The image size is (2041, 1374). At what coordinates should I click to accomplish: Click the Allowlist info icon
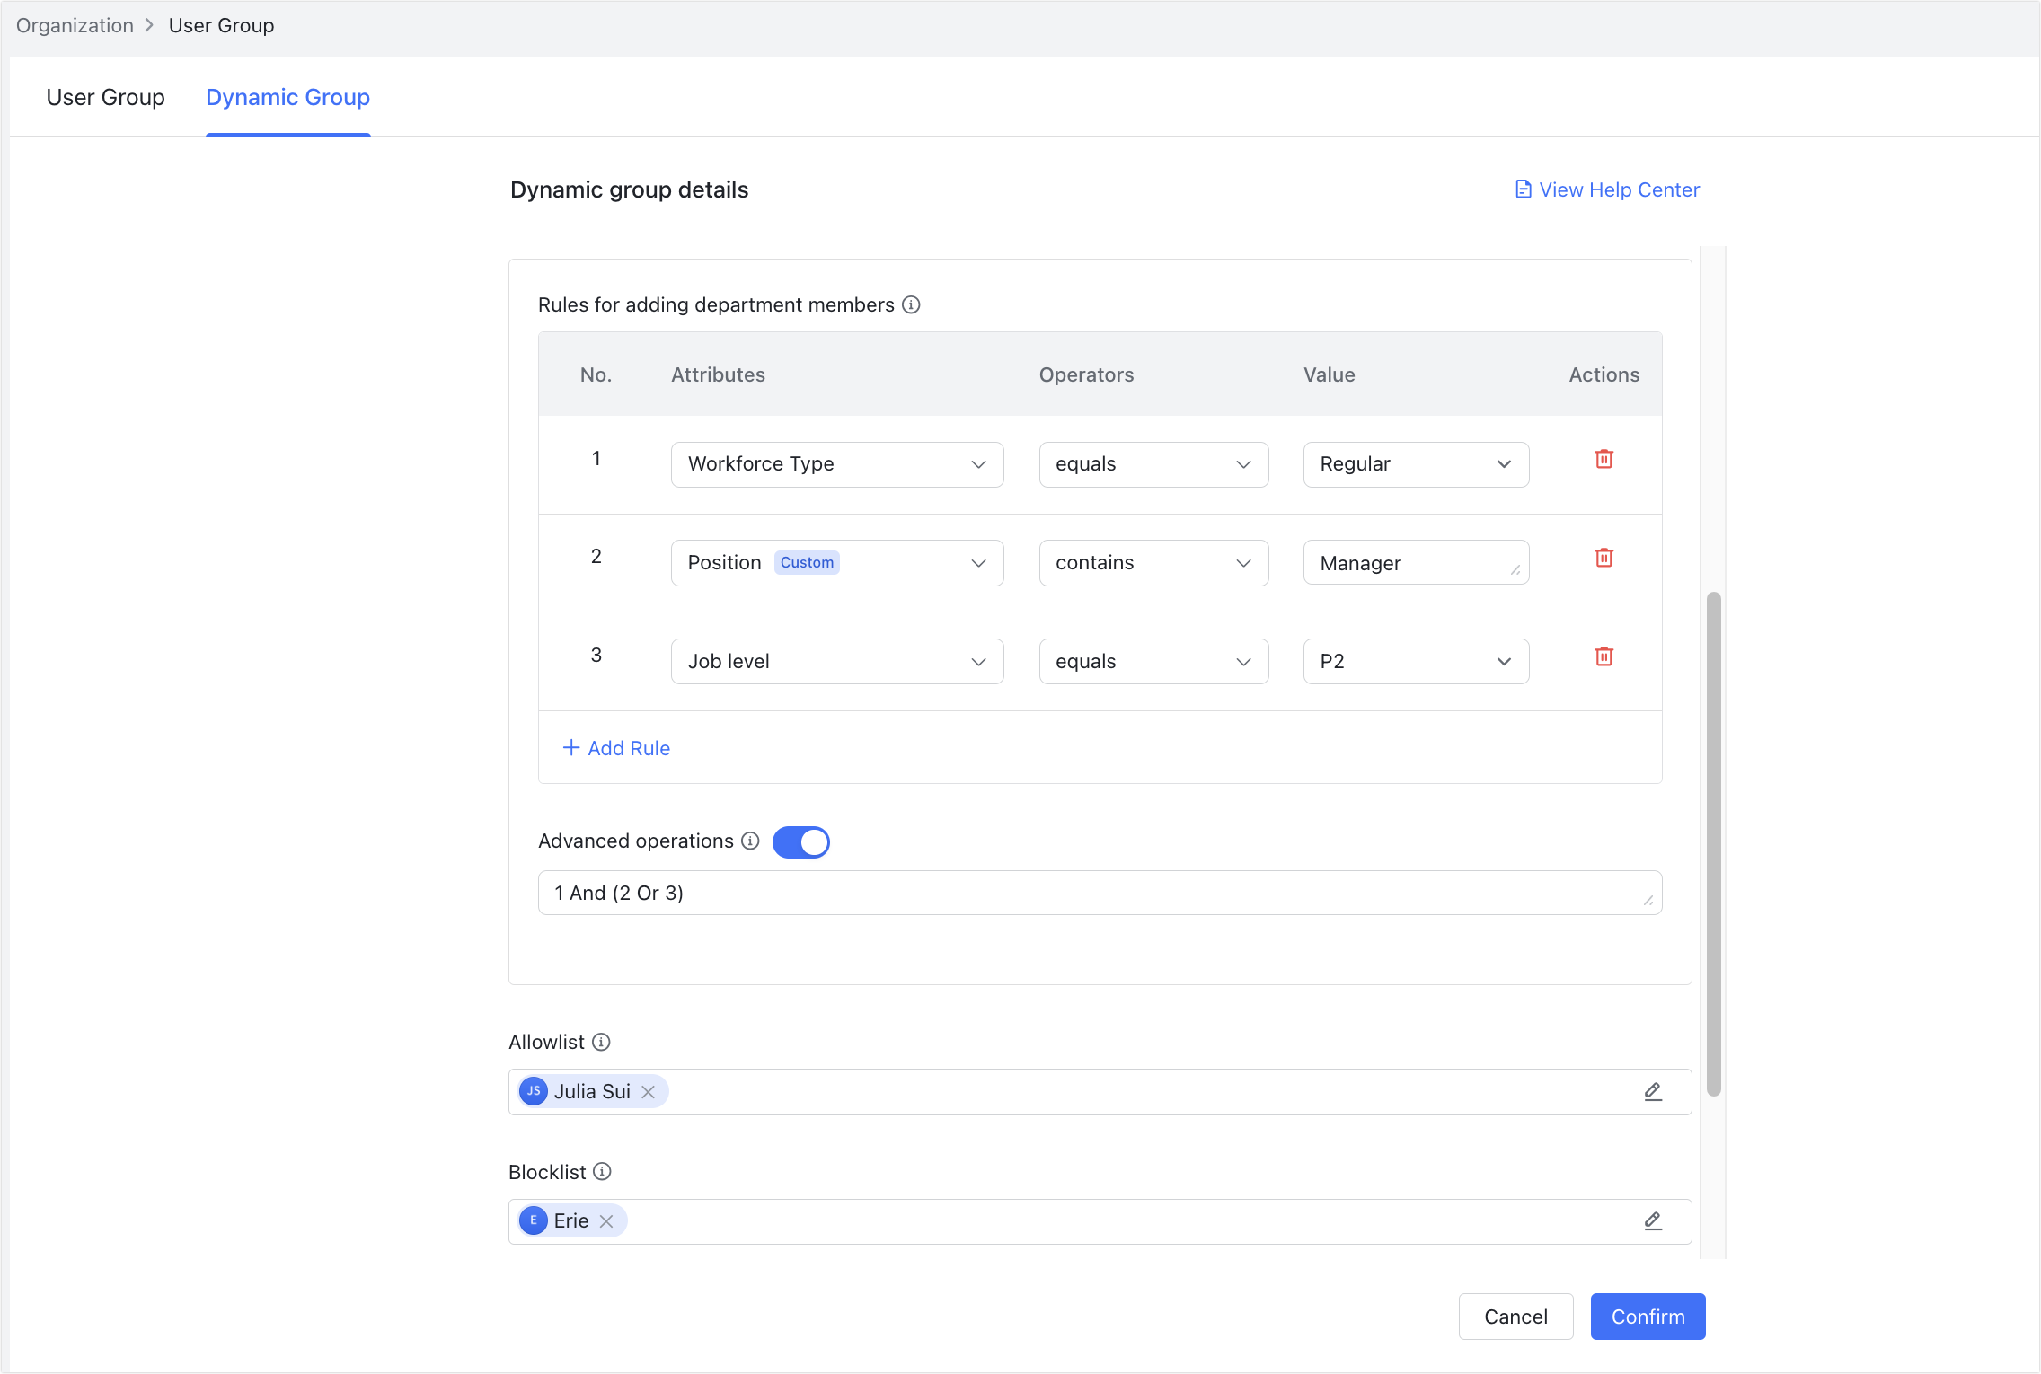coord(601,1042)
